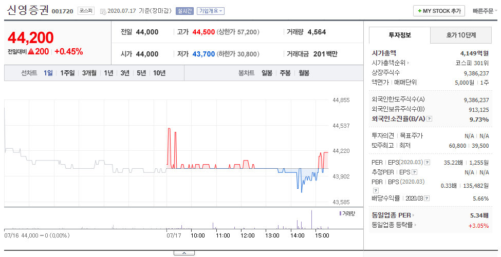This screenshot has width=501, height=257.
Task: Open the 빠른주문 dropdown menu
Action: 485,11
